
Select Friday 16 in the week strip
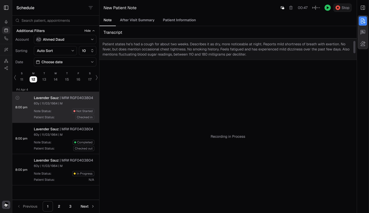click(78, 77)
